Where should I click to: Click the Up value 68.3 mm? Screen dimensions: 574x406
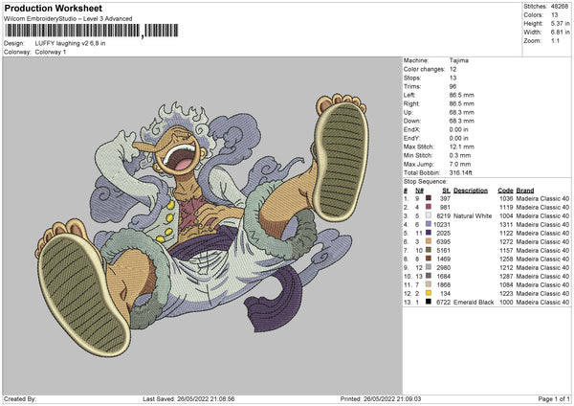pos(462,112)
